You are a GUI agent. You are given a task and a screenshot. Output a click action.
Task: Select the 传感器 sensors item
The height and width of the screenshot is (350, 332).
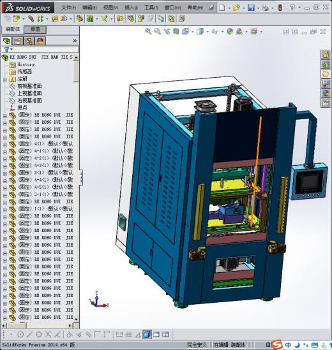click(x=20, y=71)
